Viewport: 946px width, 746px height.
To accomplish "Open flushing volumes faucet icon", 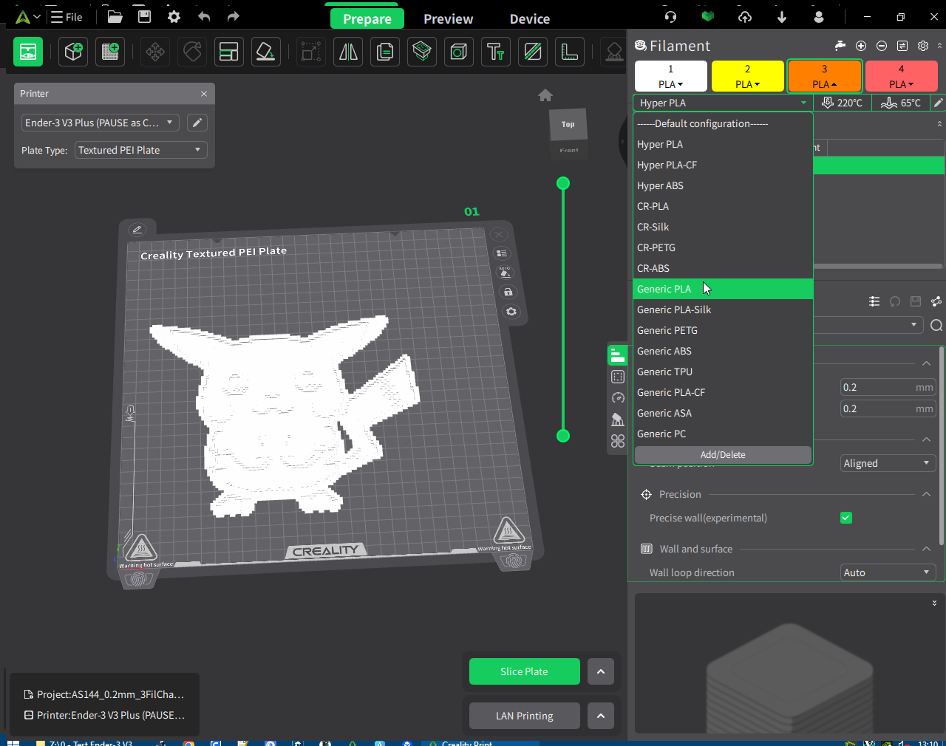I will click(840, 46).
